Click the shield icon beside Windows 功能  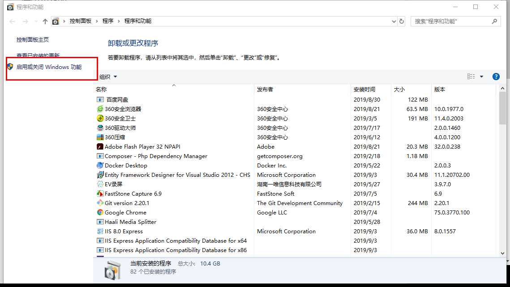click(10, 67)
